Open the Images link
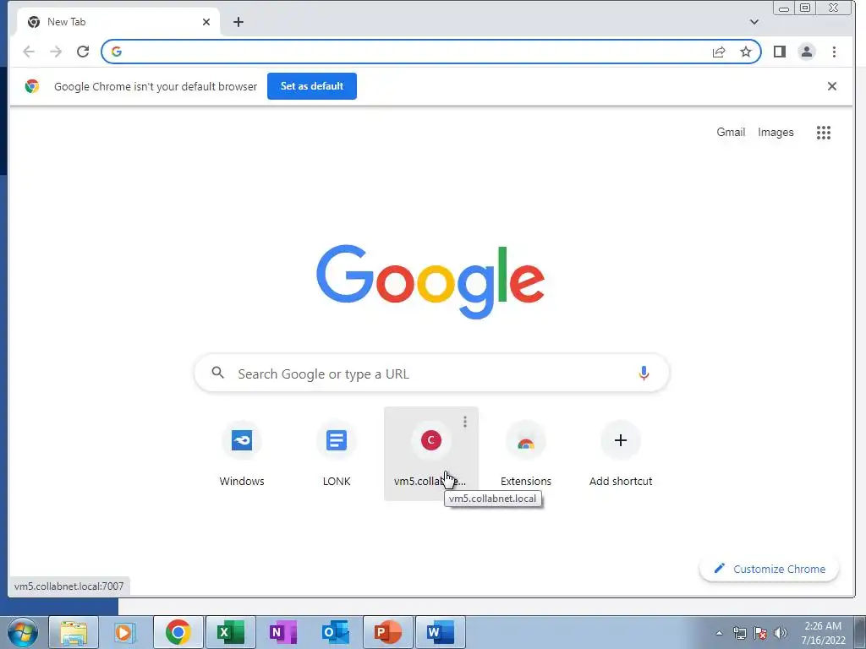 (776, 133)
